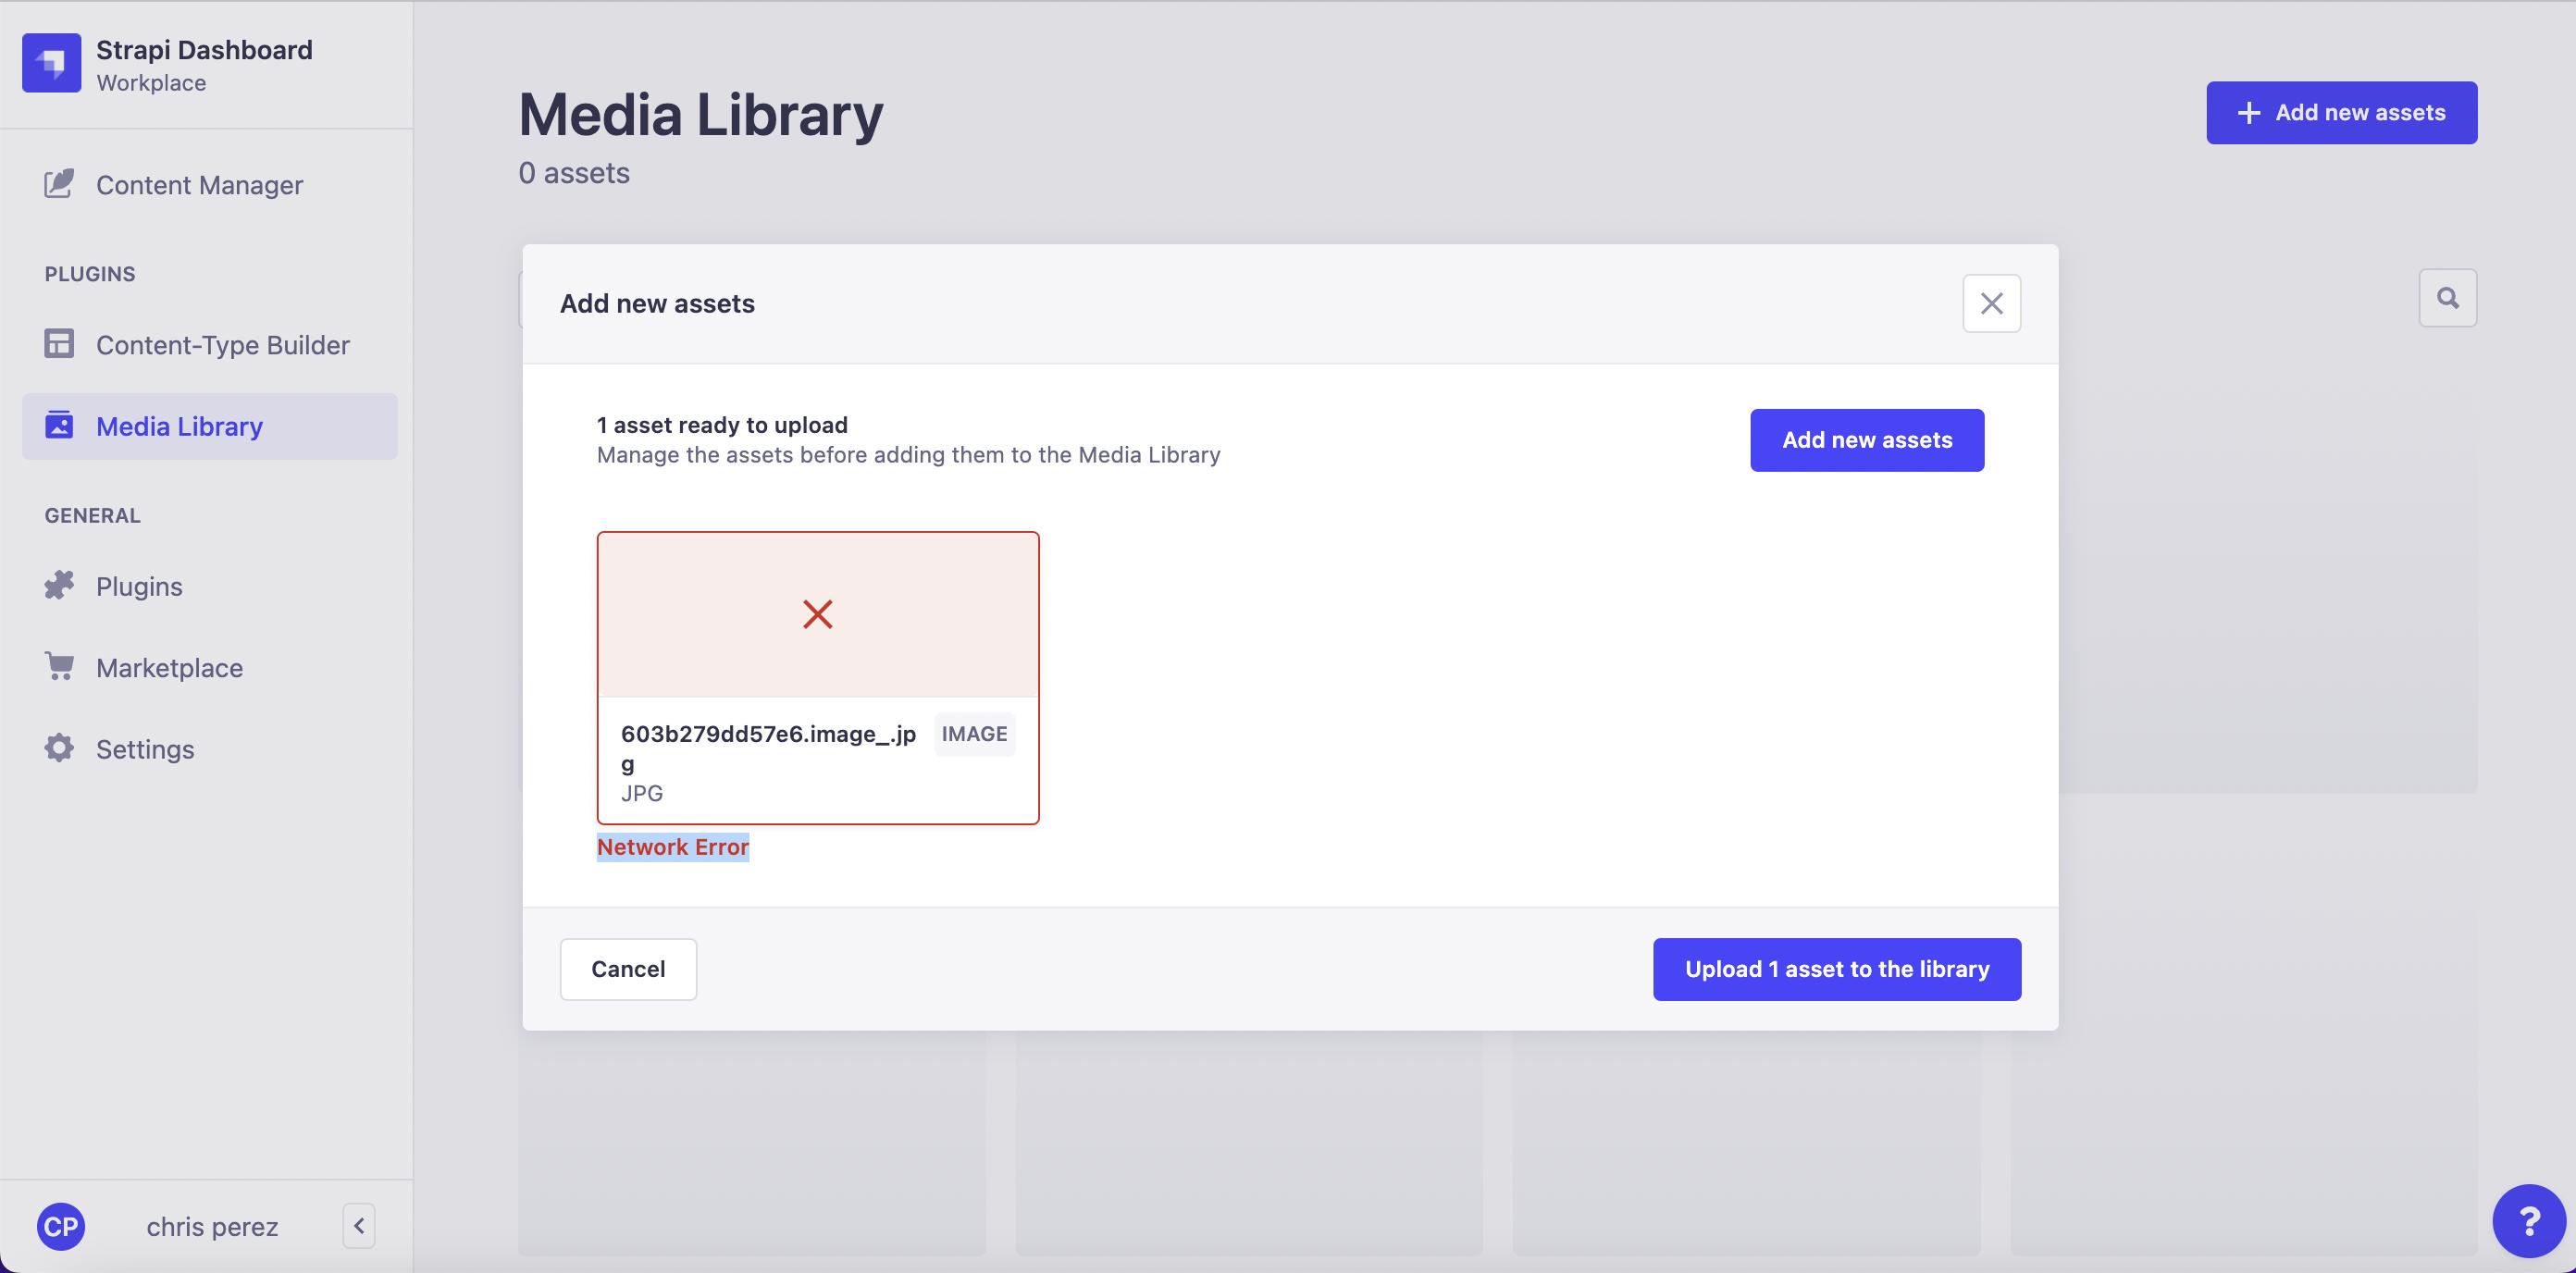Click Add new assets inside dialog
The image size is (2576, 1273).
[1867, 440]
